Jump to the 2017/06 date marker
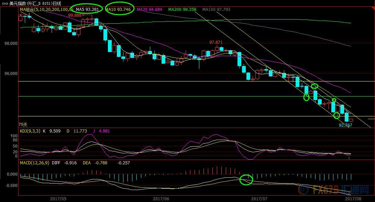Viewport: 375px width, 202px height. click(161, 199)
